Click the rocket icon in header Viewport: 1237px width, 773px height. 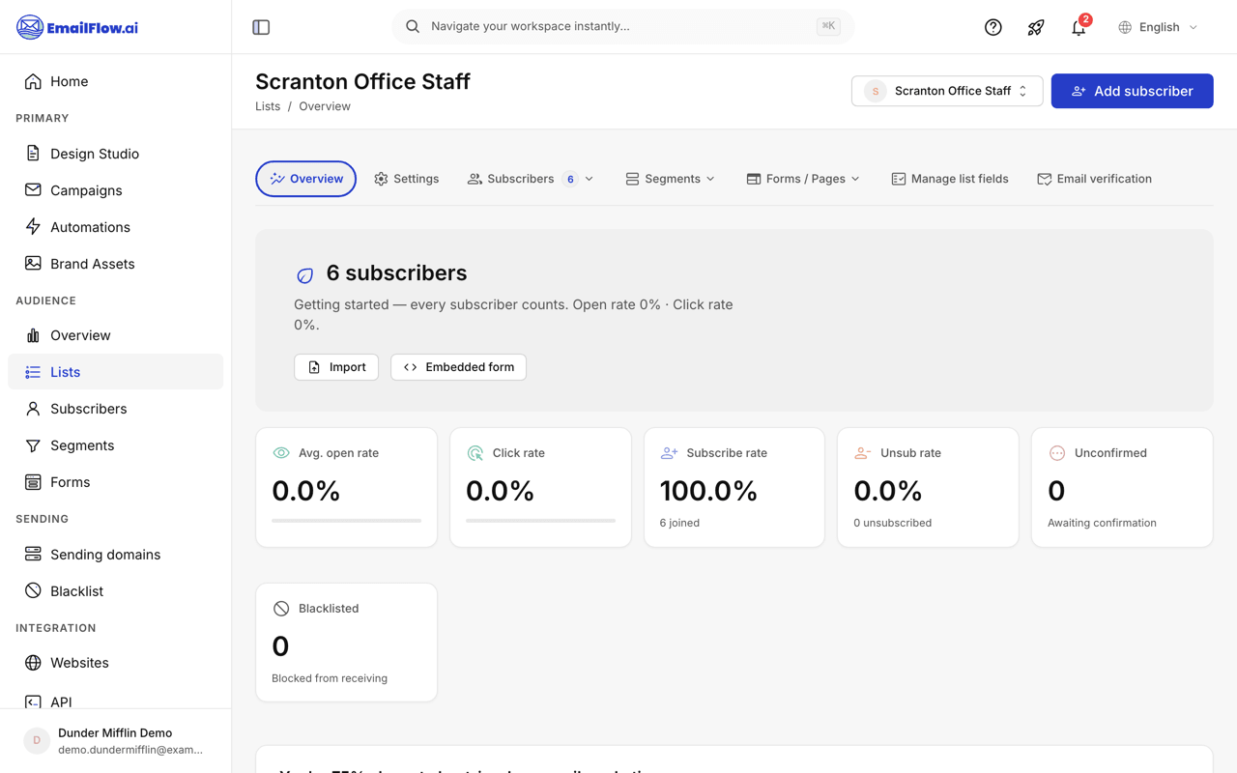tap(1035, 27)
